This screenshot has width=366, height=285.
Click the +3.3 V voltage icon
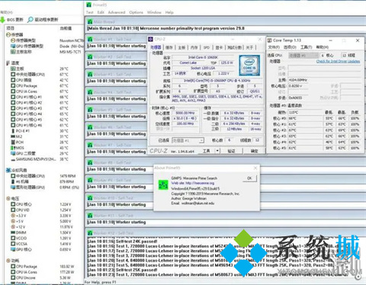[x=13, y=216]
